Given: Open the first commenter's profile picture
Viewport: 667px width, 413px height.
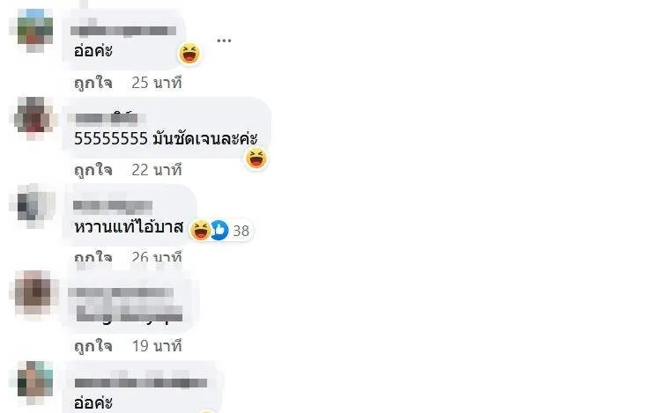Looking at the screenshot, I should click(34, 31).
